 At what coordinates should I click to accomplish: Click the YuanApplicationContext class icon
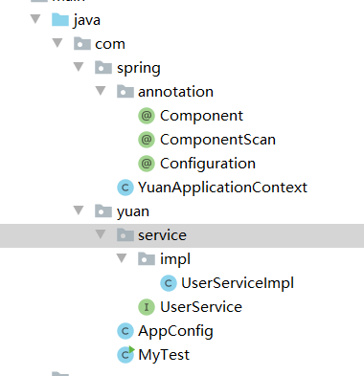125,188
